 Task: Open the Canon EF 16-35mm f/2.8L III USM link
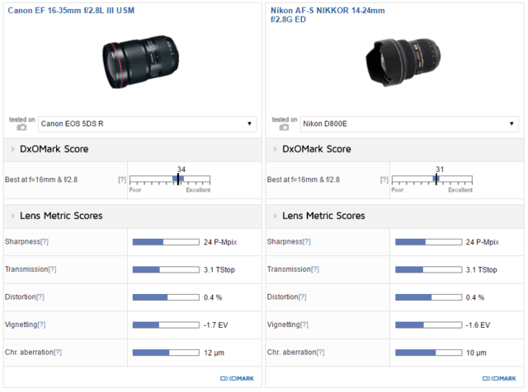click(71, 11)
